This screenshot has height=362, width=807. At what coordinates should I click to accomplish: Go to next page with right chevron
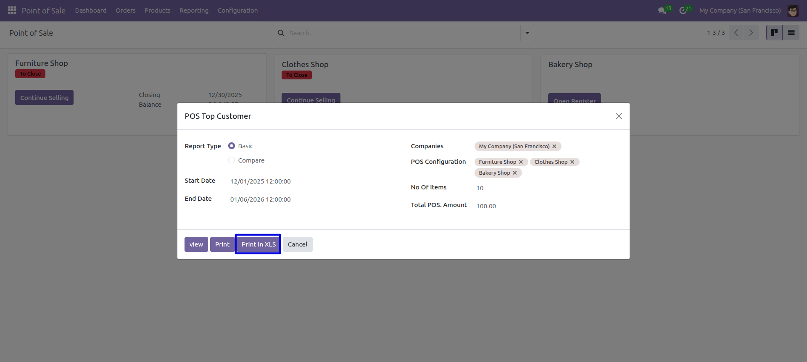click(751, 32)
